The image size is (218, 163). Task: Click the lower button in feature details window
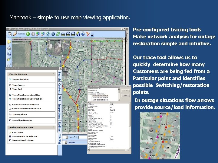pyautogui.click(x=126, y=95)
